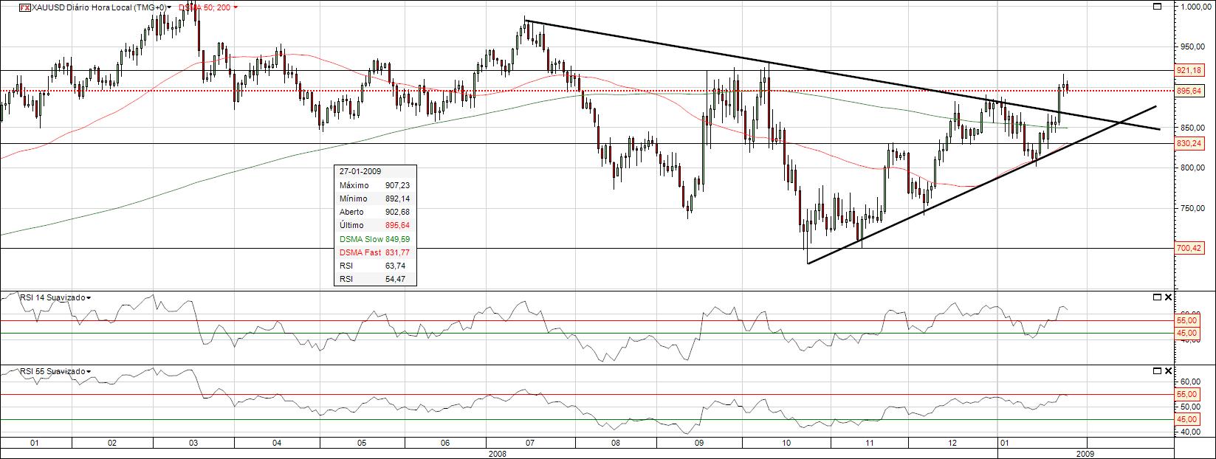Expand the RSI 55 Suavizado dropdown arrow
Viewport: 1216px width, 459px height.
tap(89, 371)
